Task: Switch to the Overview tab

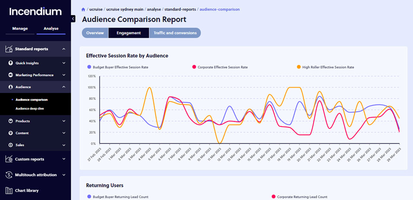Action: (x=95, y=33)
